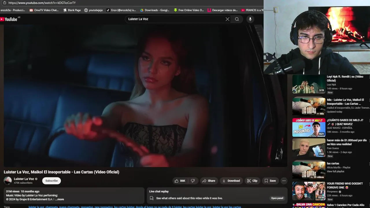The height and width of the screenshot is (208, 370).
Task: Click the 'new reggaeton' tag link
Action: [103, 207]
